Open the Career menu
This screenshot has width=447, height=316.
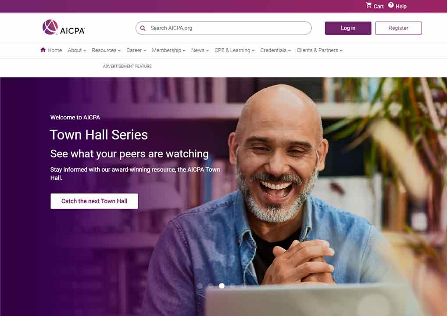point(136,50)
